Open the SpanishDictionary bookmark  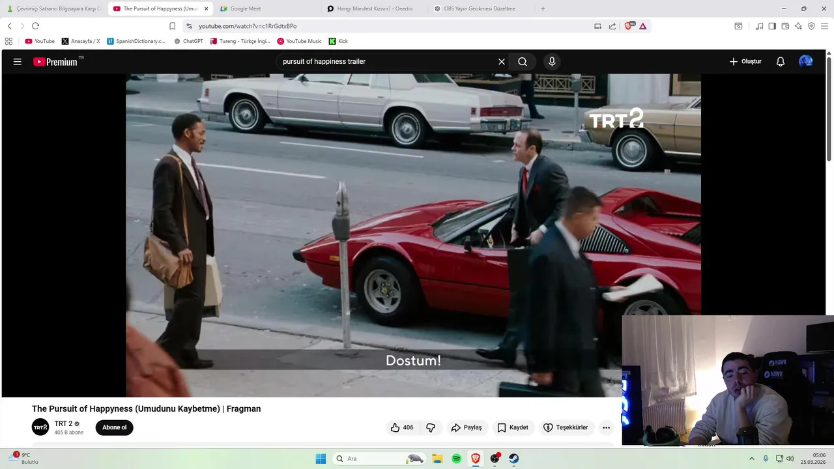coord(136,41)
